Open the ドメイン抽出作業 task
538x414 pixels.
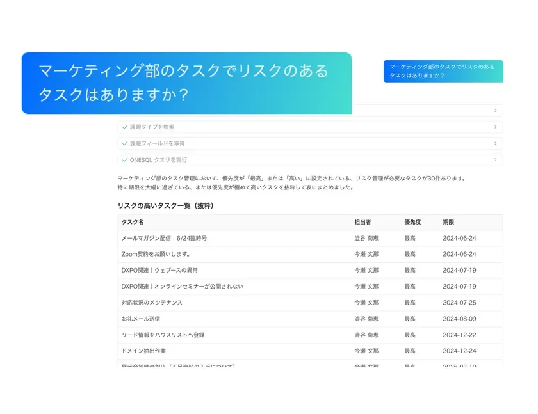click(145, 350)
